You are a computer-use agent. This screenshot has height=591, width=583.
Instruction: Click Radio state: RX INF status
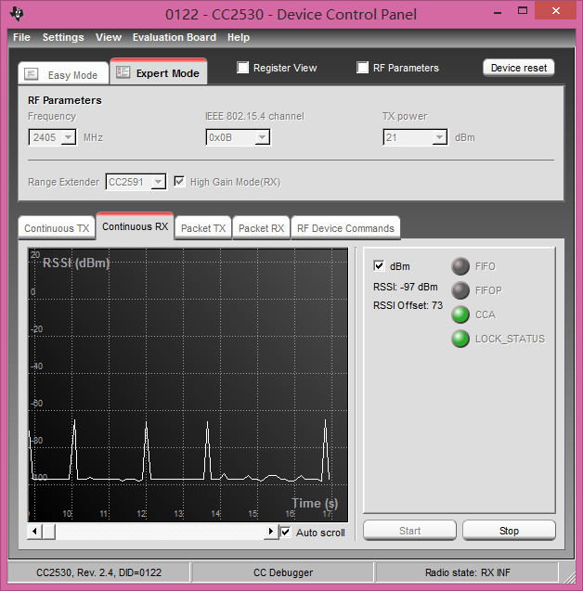coord(467,572)
